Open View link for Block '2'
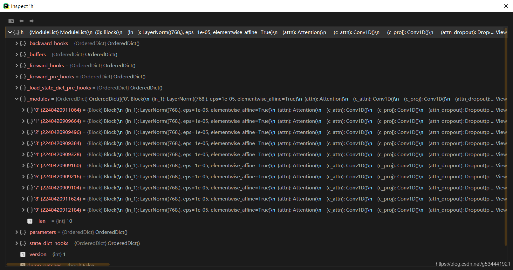 (501, 132)
